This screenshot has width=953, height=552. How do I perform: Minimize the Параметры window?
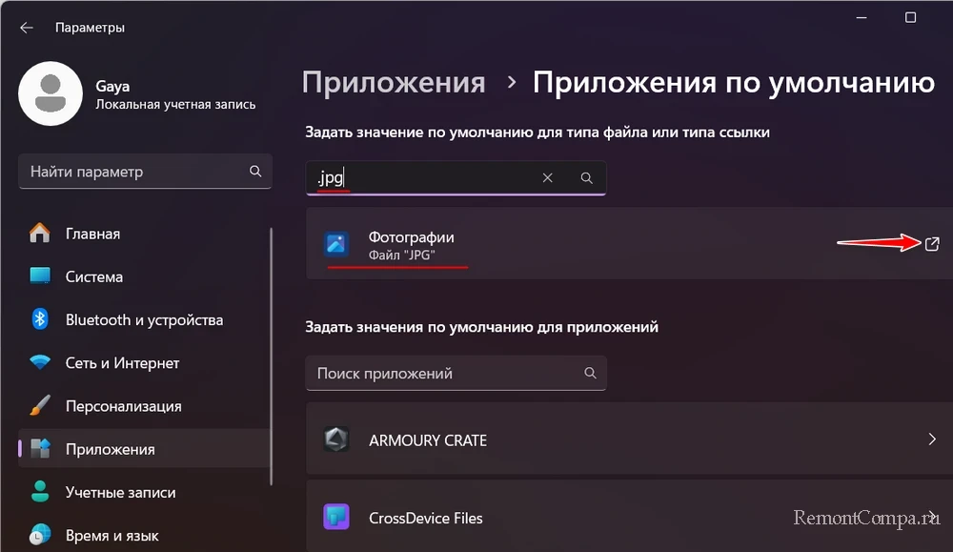click(862, 17)
